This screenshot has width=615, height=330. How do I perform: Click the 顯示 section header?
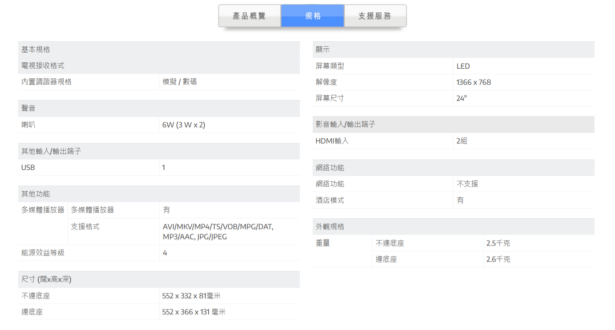point(323,49)
